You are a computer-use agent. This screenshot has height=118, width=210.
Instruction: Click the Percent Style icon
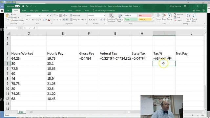94,20
